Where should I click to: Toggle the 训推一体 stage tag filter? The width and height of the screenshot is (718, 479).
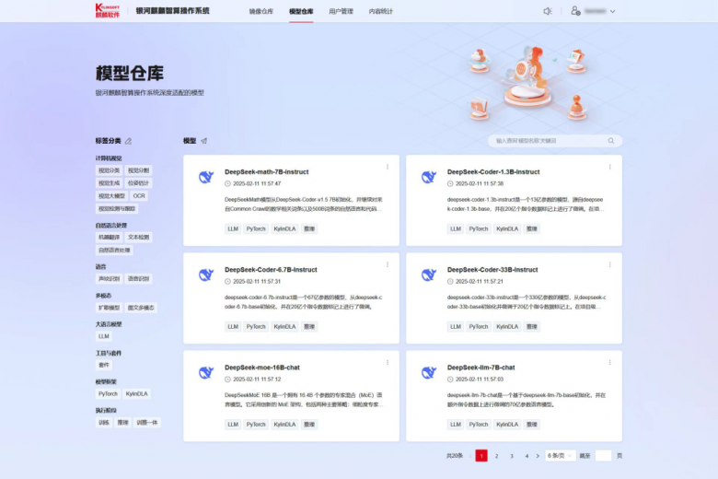(147, 423)
